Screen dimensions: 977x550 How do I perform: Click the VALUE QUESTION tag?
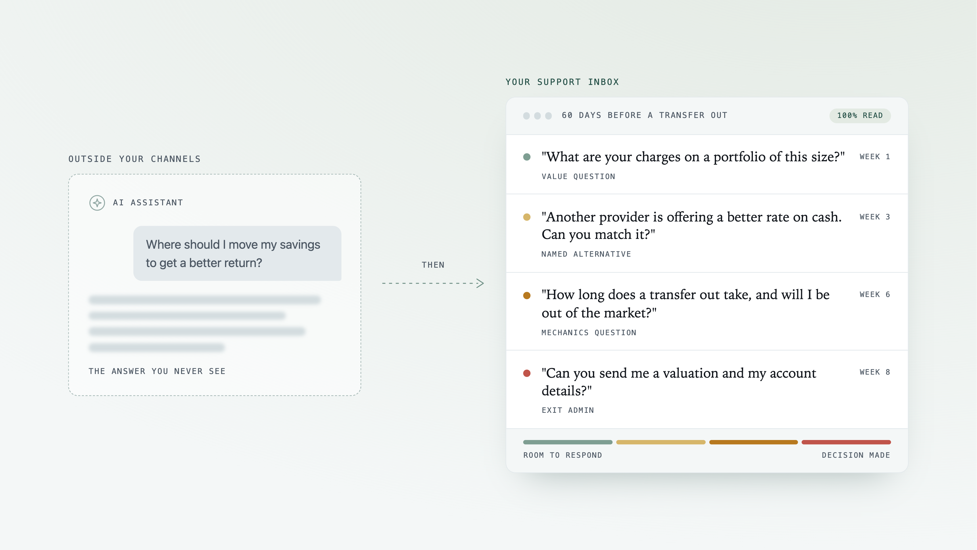[x=578, y=177]
